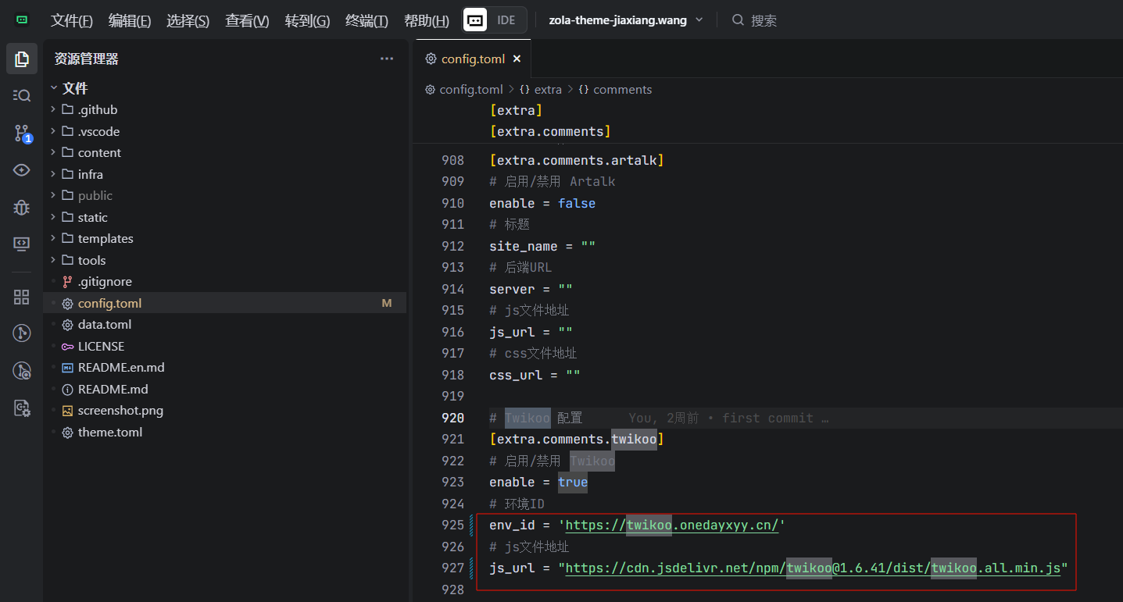Screen dimensions: 1123x602
Task: Click the gear icon on config.toml tab
Action: tap(430, 59)
